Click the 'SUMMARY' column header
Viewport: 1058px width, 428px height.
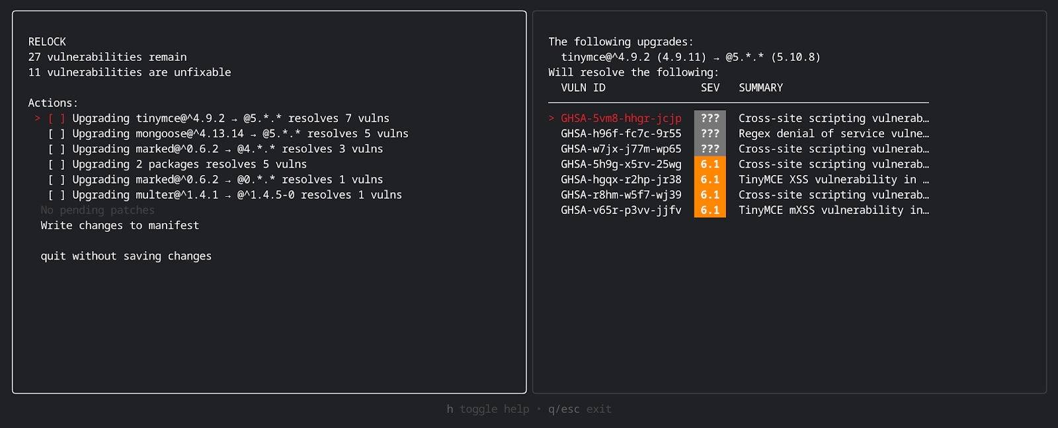click(x=761, y=88)
